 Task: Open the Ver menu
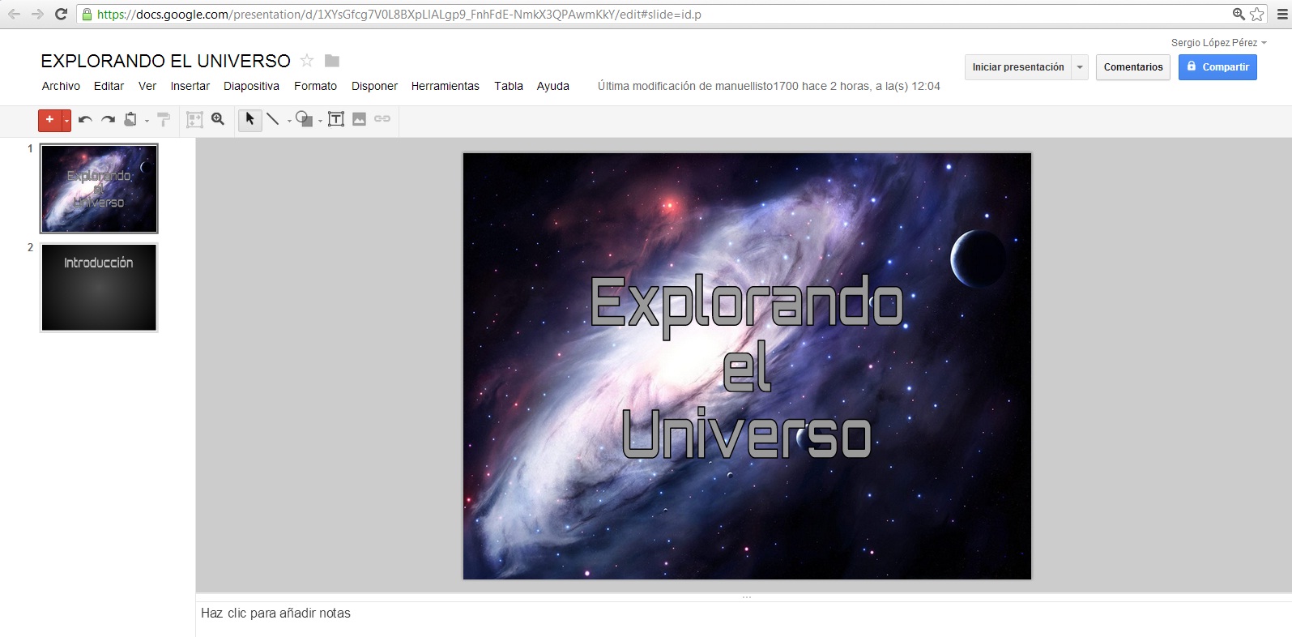tap(147, 86)
